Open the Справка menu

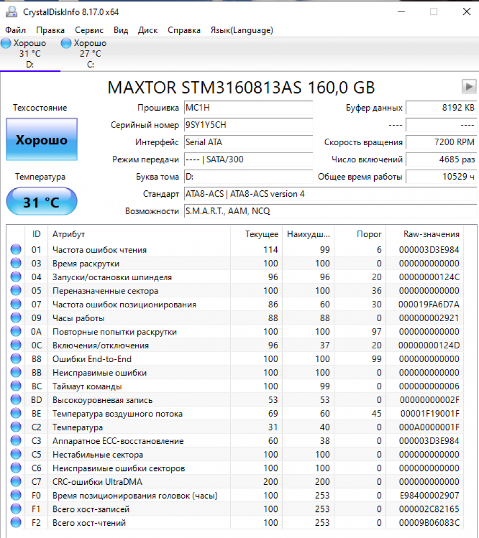pyautogui.click(x=184, y=30)
